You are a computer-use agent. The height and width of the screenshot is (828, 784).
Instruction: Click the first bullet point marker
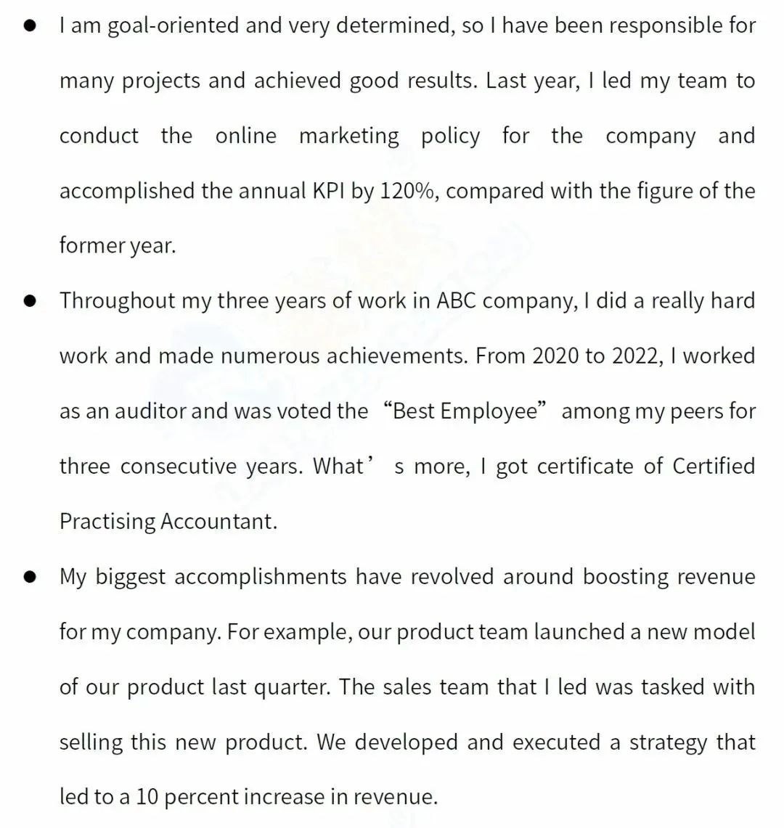click(x=30, y=26)
